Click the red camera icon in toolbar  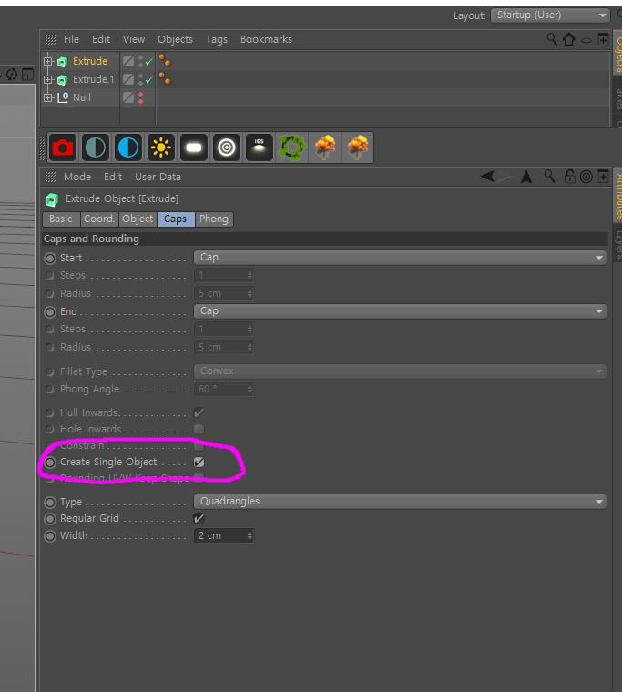click(62, 148)
